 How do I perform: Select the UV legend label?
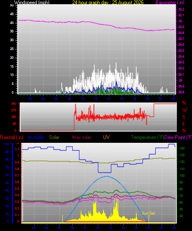(106, 137)
